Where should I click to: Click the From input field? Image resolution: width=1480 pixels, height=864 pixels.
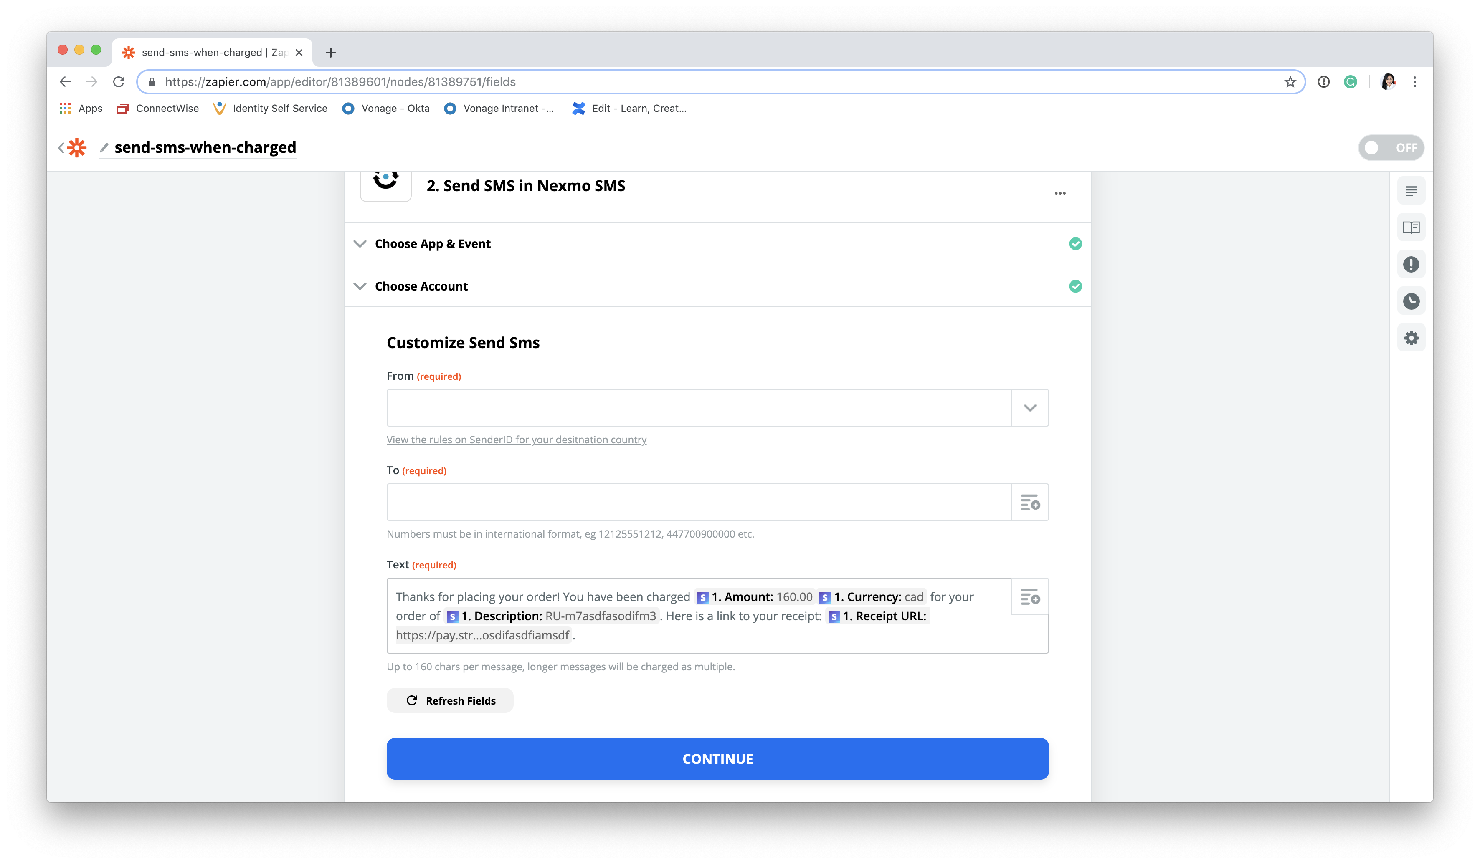(x=699, y=408)
